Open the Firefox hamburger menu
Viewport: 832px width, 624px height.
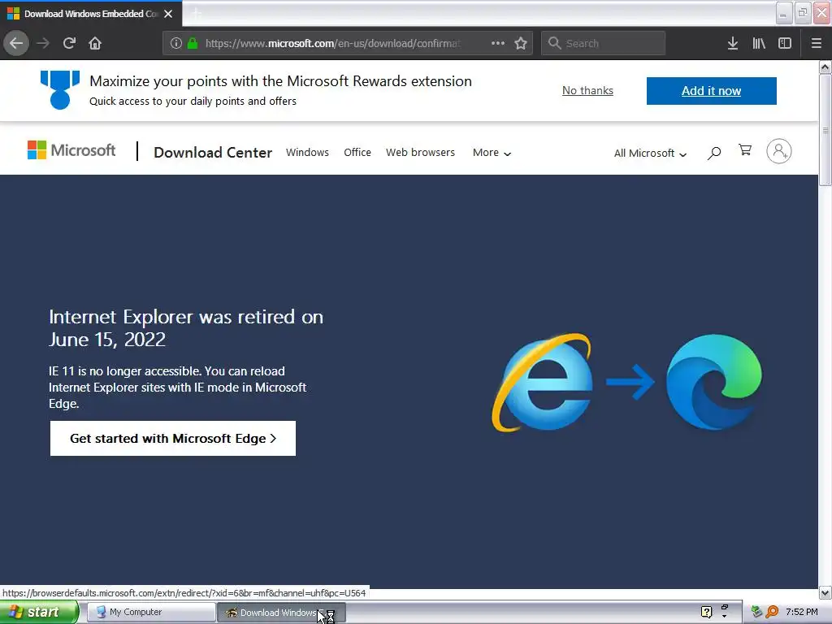pos(817,43)
